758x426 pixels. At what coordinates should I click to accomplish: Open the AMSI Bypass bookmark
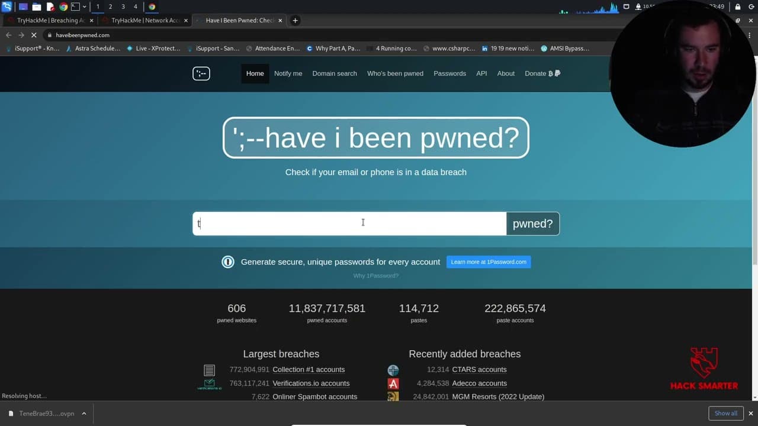click(566, 49)
